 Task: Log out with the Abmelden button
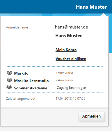[91, 116]
